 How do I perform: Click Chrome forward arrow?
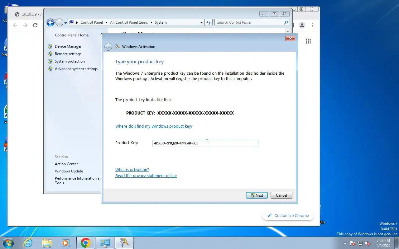(x=25, y=25)
